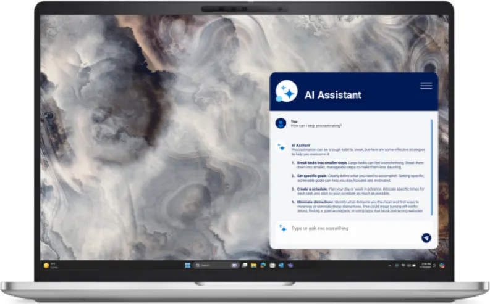Screen dimensions: 490x304
Task: Open the weather widget on the taskbar
Action: 50,265
